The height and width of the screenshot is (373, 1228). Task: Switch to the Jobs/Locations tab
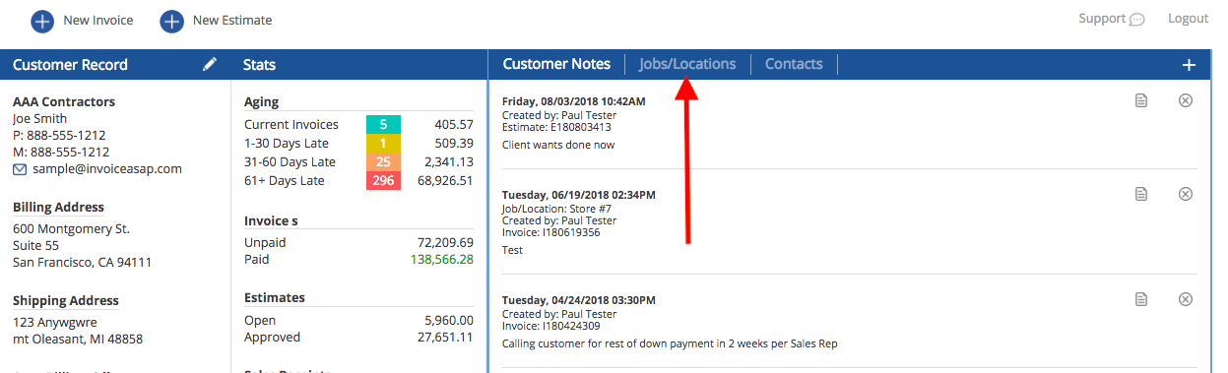pyautogui.click(x=687, y=64)
